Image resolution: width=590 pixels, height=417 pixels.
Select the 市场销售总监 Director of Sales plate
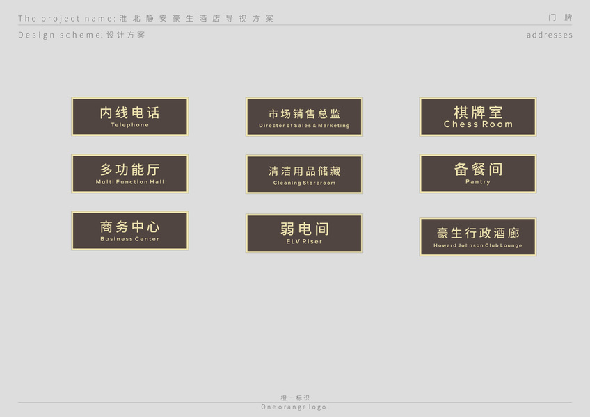(x=304, y=117)
